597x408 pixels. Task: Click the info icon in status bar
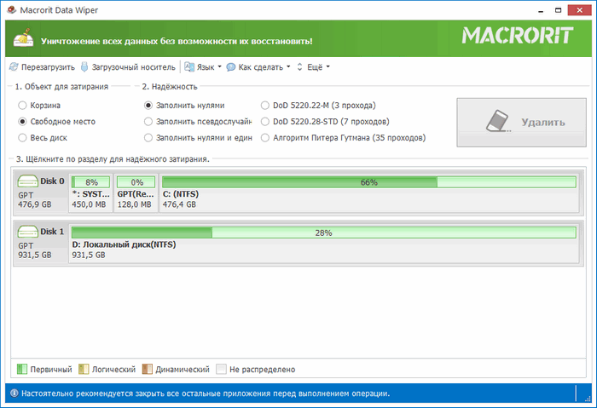[x=14, y=394]
